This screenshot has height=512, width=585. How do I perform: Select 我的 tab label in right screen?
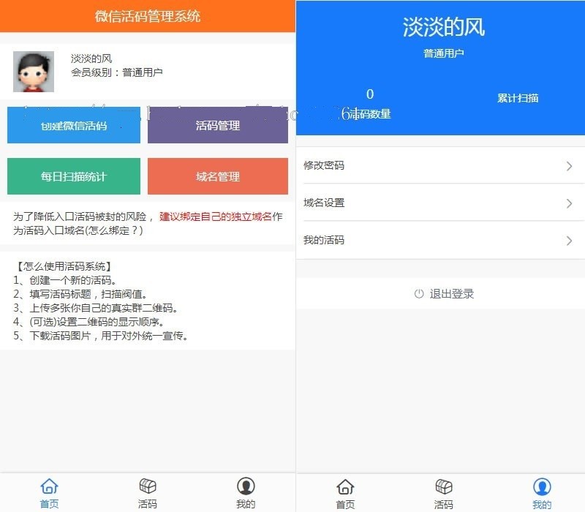click(x=542, y=505)
